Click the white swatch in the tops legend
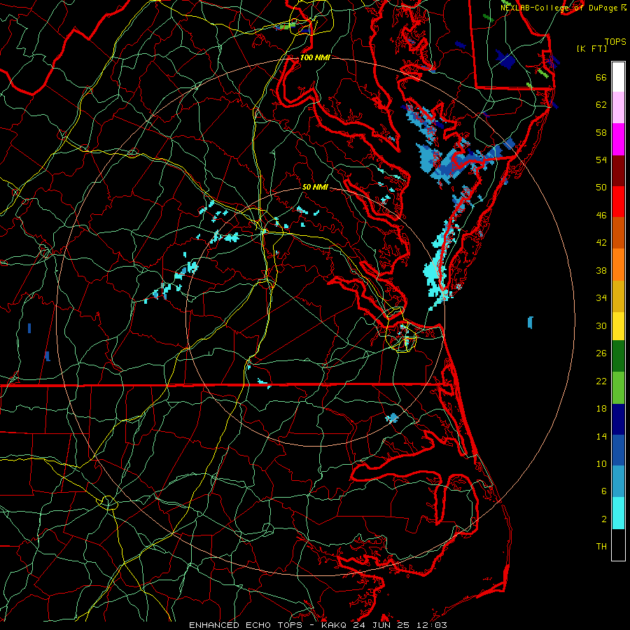Image resolution: width=630 pixels, height=630 pixels. click(x=618, y=77)
